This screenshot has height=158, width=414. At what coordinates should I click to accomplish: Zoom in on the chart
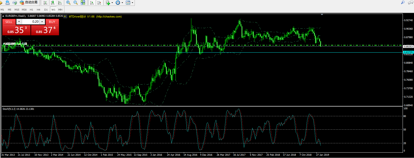[x=68, y=3]
